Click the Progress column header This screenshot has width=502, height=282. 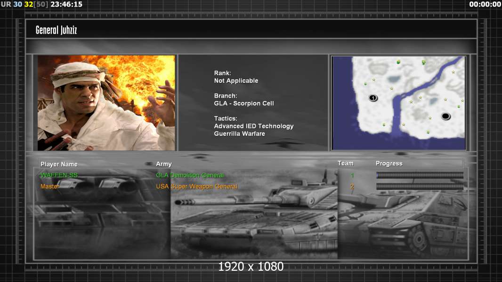(x=389, y=164)
